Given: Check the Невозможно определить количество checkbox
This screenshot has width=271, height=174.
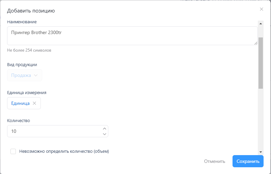Looking at the screenshot, I should point(13,151).
